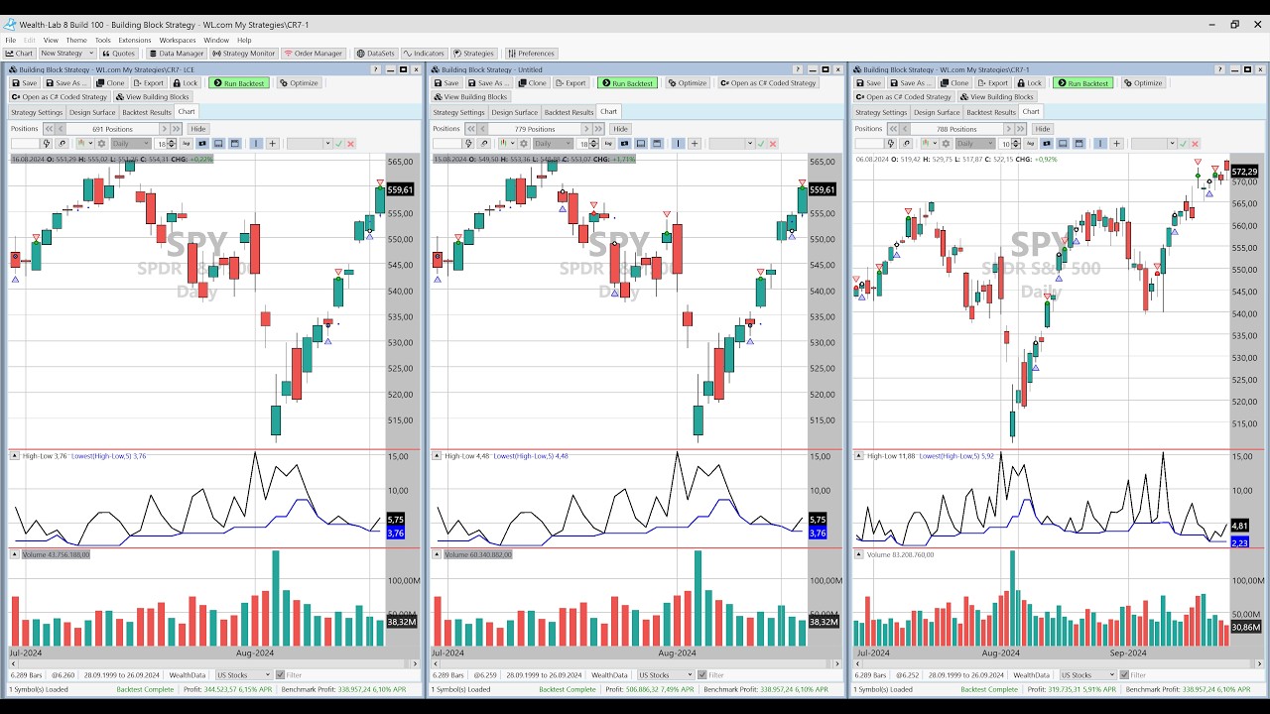Switch to Strategy Settings tab in CR7-1 window

881,112
